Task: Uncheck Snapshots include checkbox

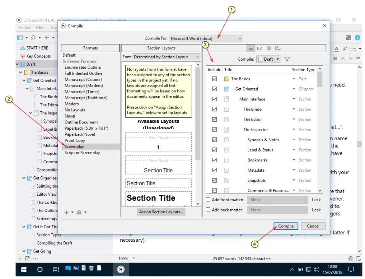Action: tap(214, 180)
